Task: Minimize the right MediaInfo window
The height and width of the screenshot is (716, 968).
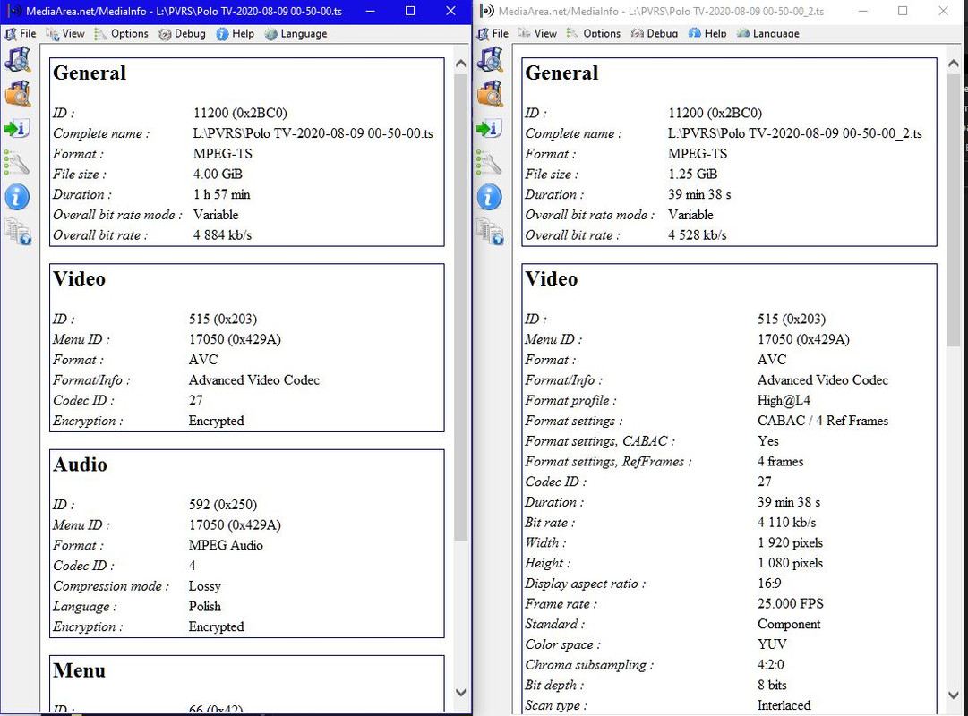Action: (863, 11)
